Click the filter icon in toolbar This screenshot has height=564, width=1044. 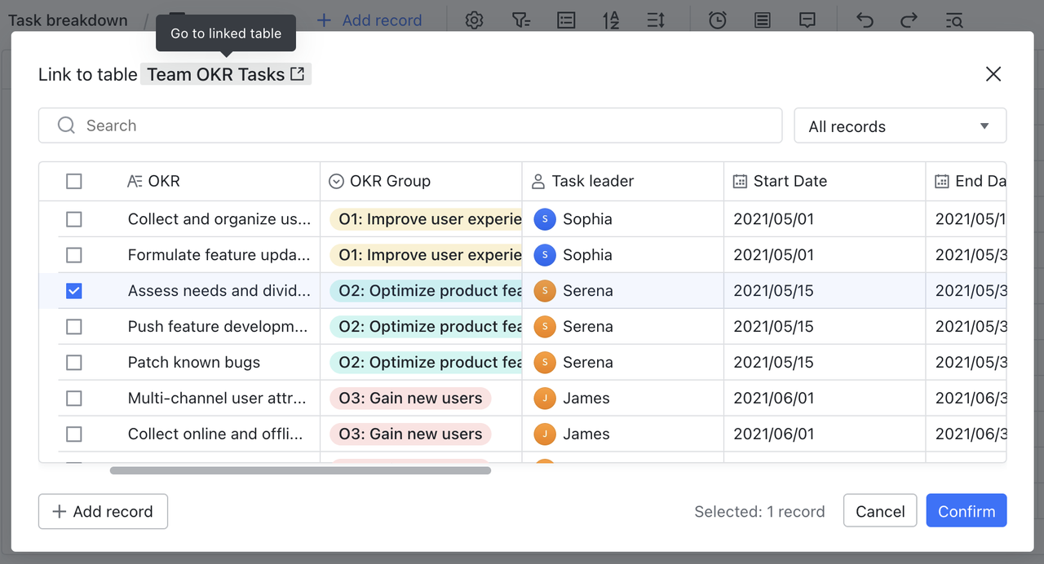[520, 20]
